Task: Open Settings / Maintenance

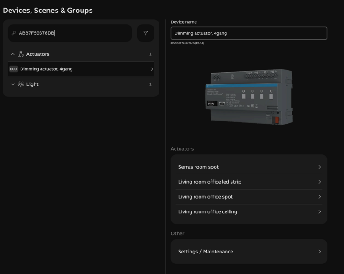Action: 205,252
